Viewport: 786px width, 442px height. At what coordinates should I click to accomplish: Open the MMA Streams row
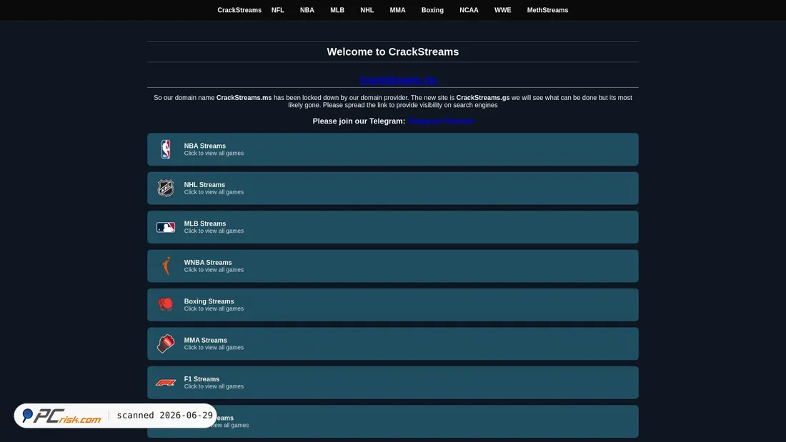click(x=393, y=343)
